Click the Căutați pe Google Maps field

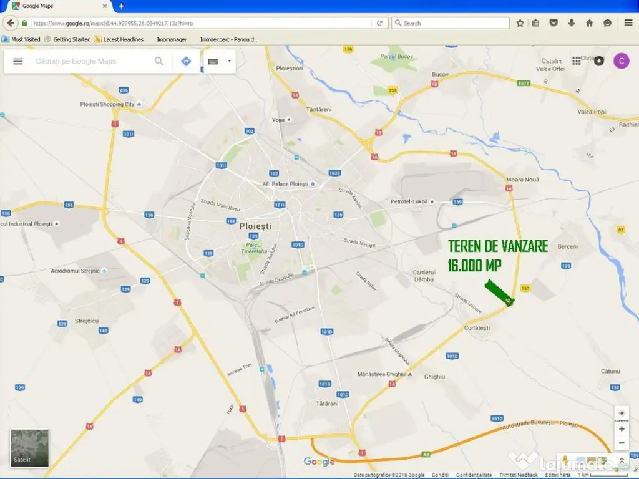tap(90, 61)
